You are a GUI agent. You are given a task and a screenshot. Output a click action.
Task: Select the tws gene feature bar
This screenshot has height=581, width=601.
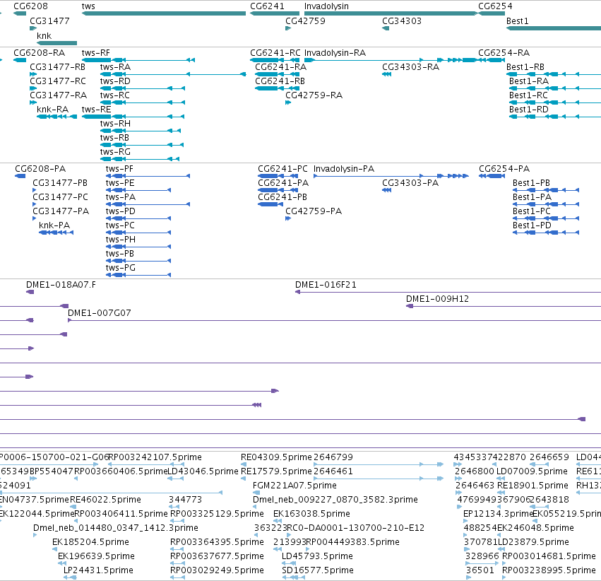coord(164,13)
